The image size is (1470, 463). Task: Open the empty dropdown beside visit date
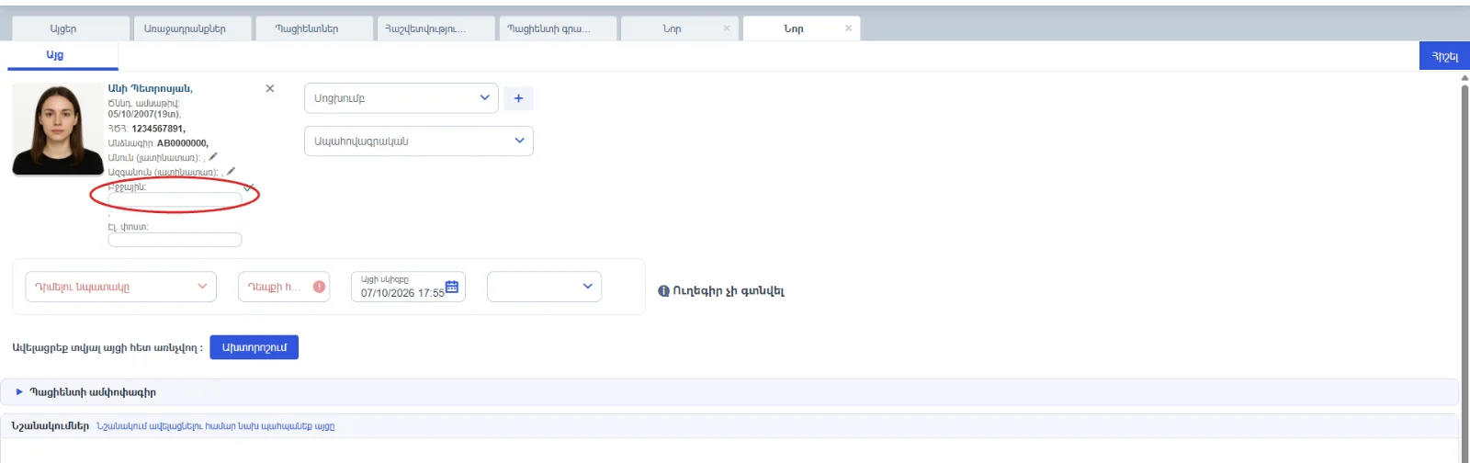tap(544, 287)
